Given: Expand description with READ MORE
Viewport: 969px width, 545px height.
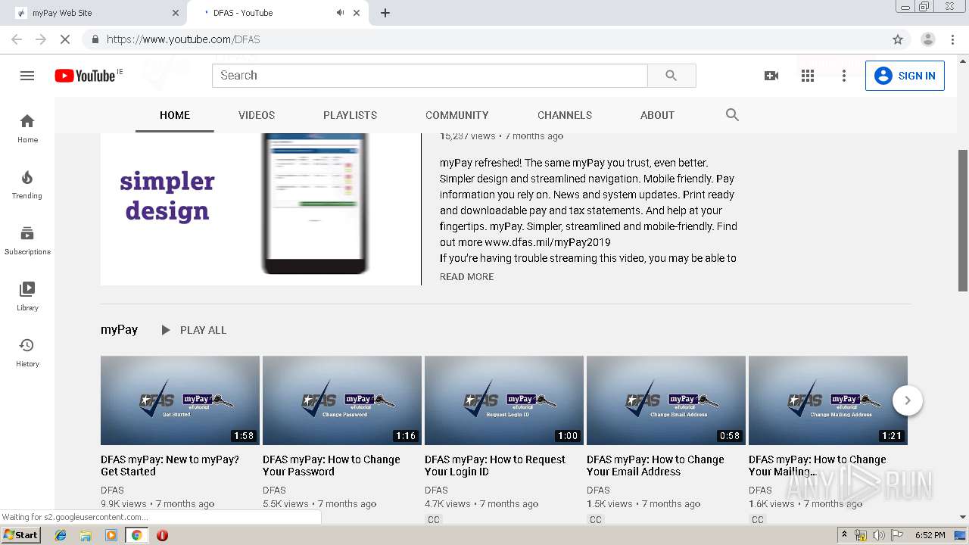Looking at the screenshot, I should tap(466, 277).
